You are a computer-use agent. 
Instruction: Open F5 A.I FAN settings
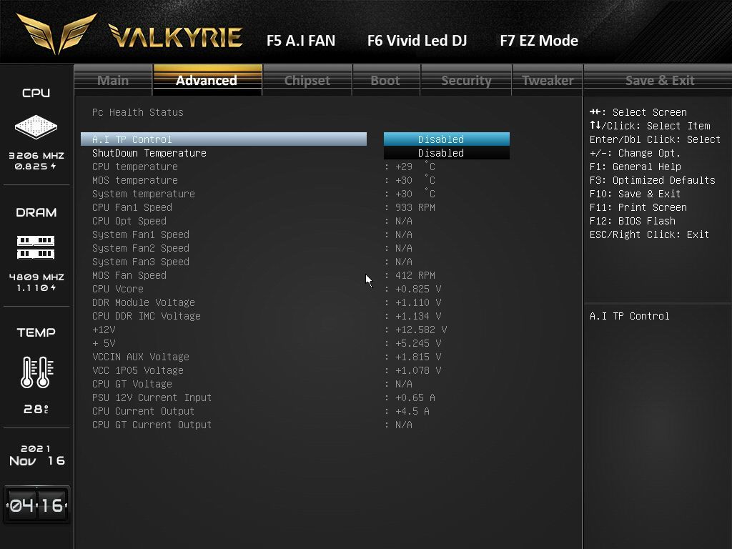click(301, 41)
